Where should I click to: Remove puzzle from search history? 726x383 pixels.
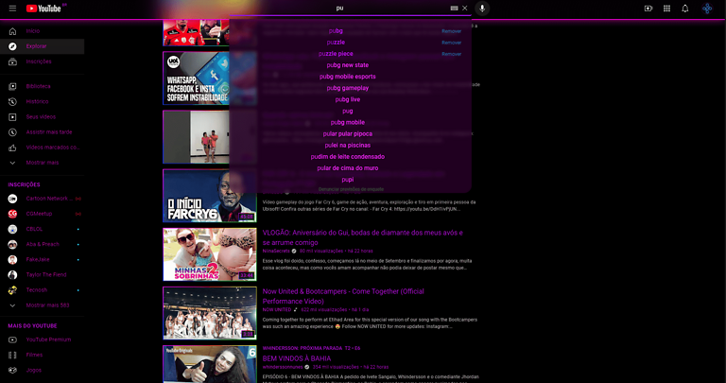[452, 43]
